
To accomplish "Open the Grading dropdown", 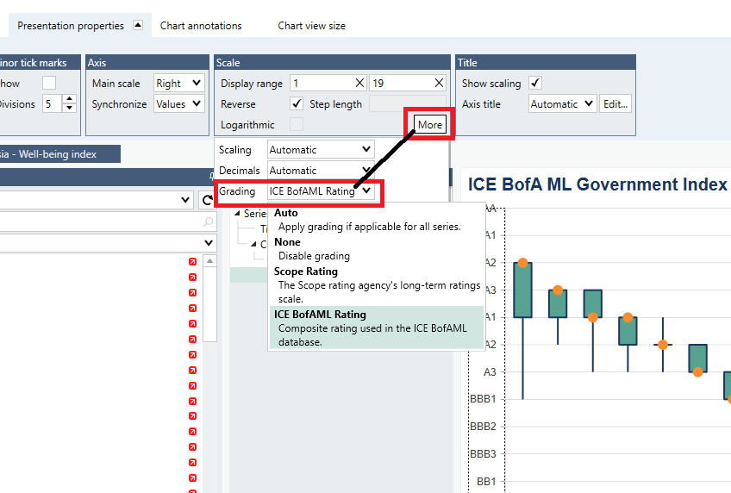I will 321,191.
